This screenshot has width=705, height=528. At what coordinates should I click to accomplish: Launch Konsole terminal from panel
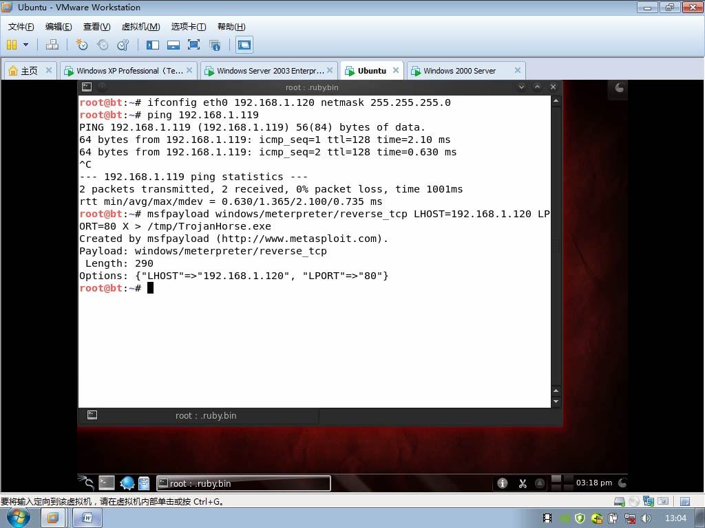(107, 483)
